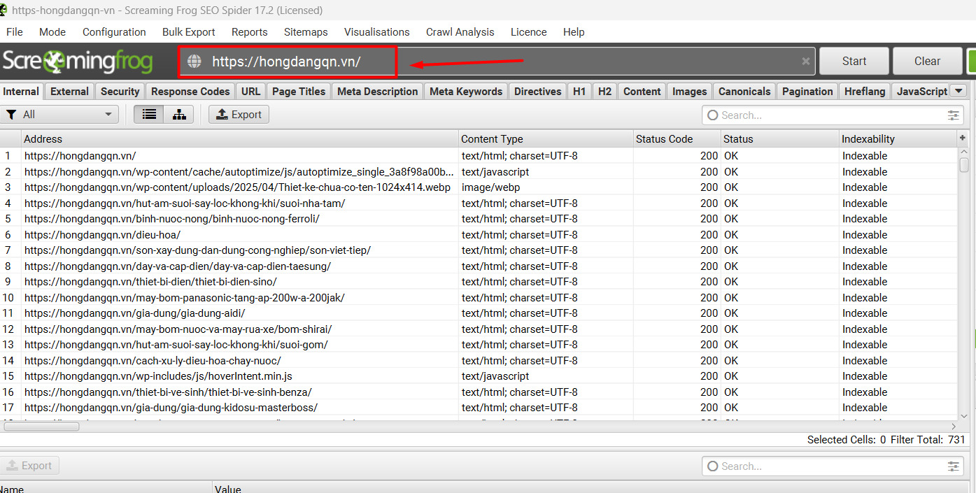Select the Images tab
This screenshot has height=493, width=976.
pyautogui.click(x=690, y=92)
